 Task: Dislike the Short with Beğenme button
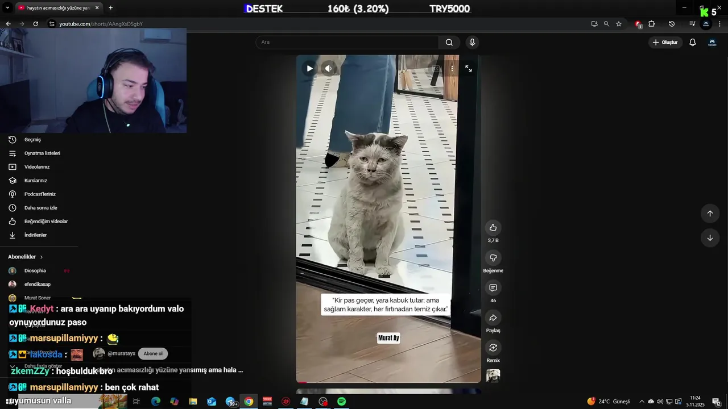pyautogui.click(x=493, y=258)
